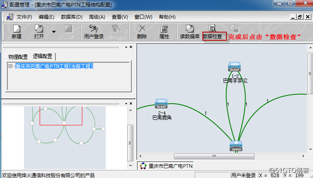
Task: Click the 重庆市巴南广电PTN document tab at the bottom
Action: click(165, 166)
